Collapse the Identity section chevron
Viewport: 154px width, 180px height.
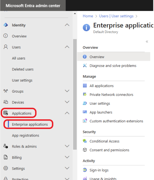pos(67,25)
